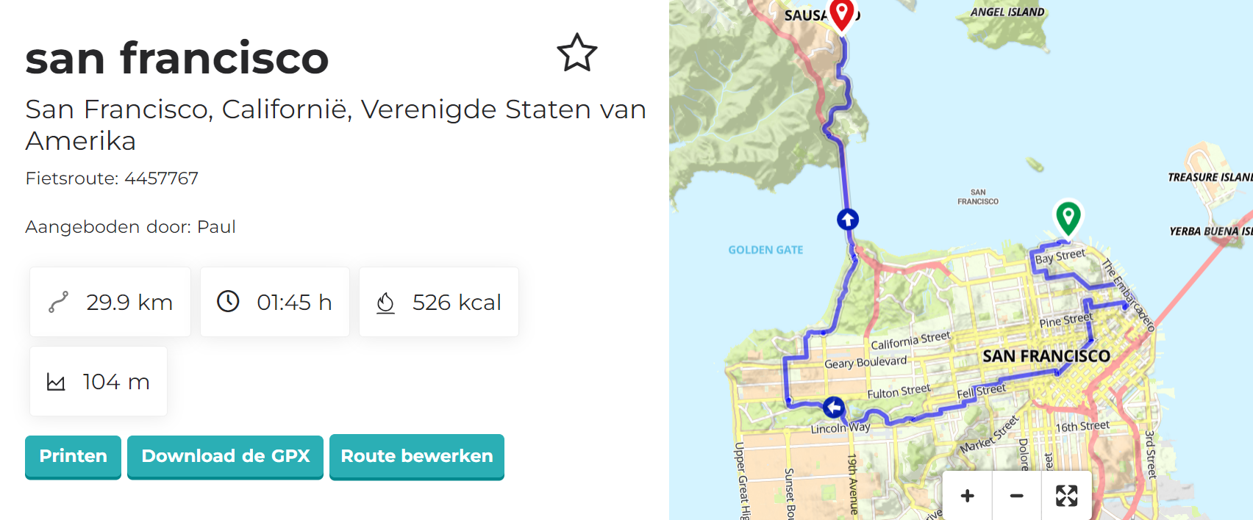Zoom in on the map
Image resolution: width=1253 pixels, height=520 pixels.
tap(968, 496)
